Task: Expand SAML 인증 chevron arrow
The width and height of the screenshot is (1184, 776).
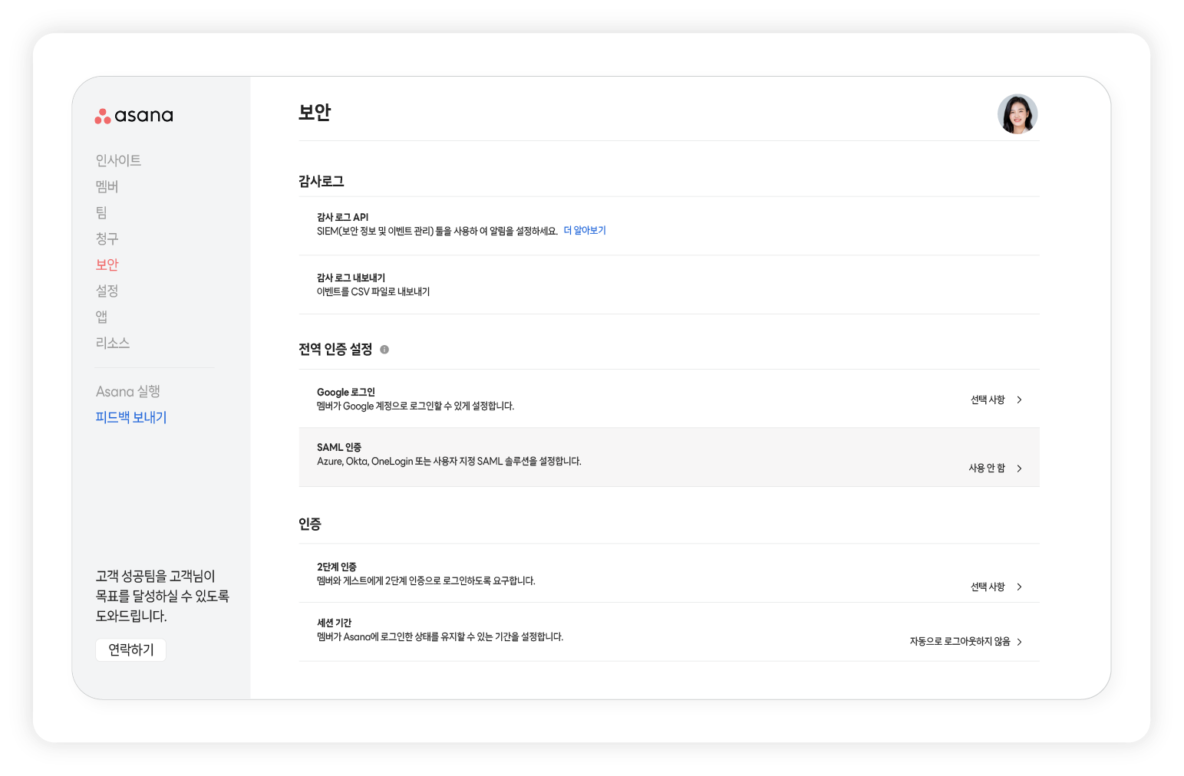Action: [x=1019, y=469]
